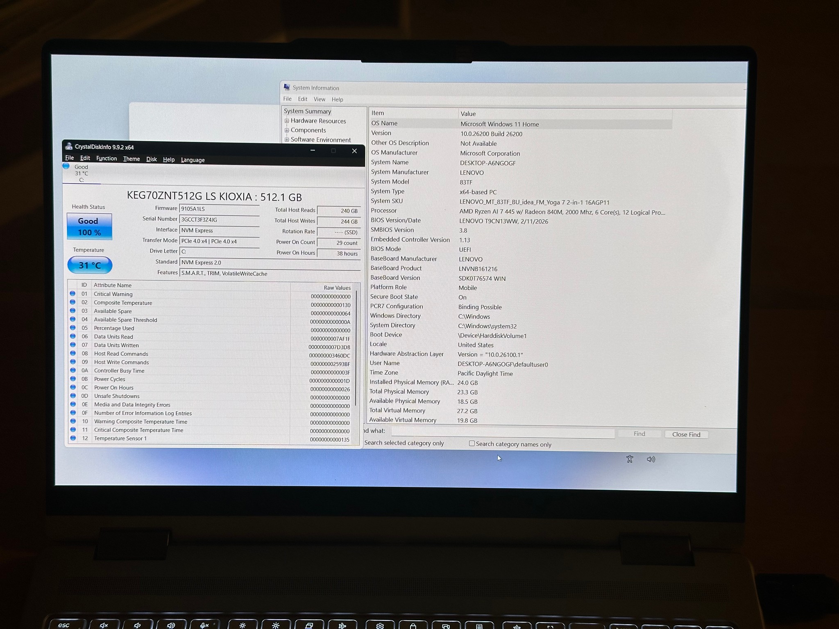Viewport: 839px width, 629px height.
Task: Minimize the CrystalDiskInfo window
Action: click(313, 150)
